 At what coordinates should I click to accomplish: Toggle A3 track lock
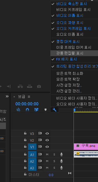[25, 167]
